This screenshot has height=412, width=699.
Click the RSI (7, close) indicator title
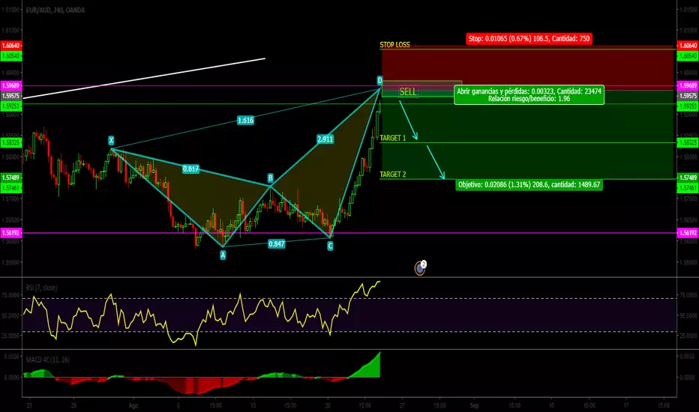(41, 288)
